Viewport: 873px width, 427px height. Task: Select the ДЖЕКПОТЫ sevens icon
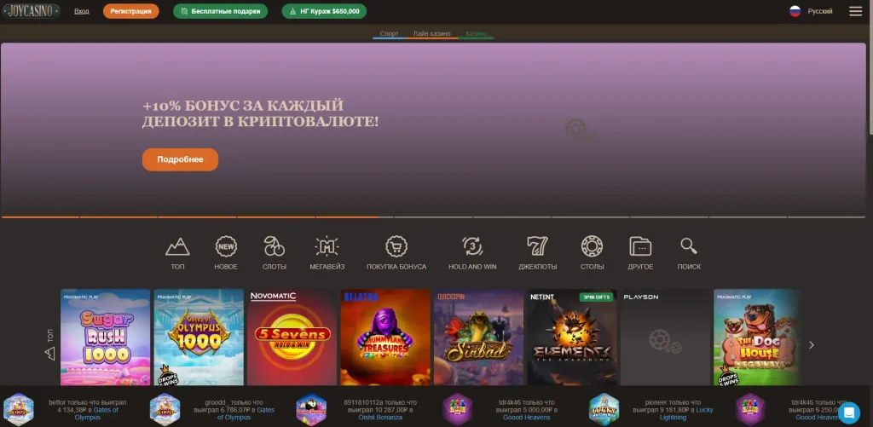coord(537,246)
